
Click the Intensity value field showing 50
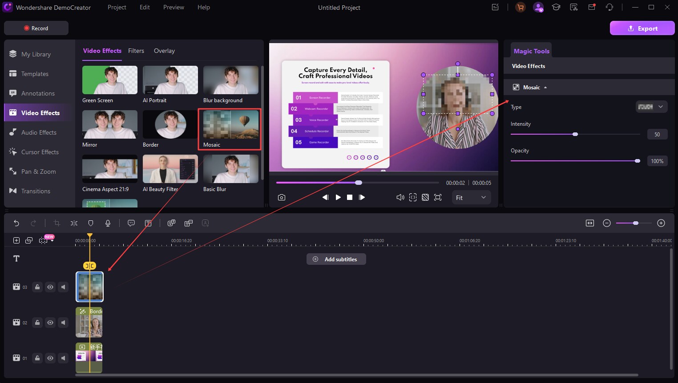pos(657,134)
